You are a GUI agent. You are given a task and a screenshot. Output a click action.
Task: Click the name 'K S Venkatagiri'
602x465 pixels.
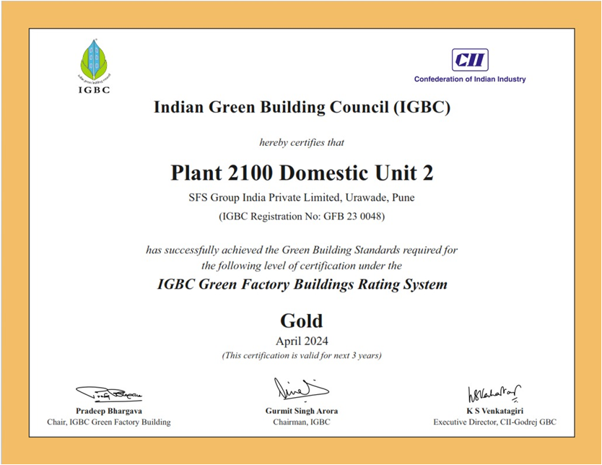pos(495,411)
